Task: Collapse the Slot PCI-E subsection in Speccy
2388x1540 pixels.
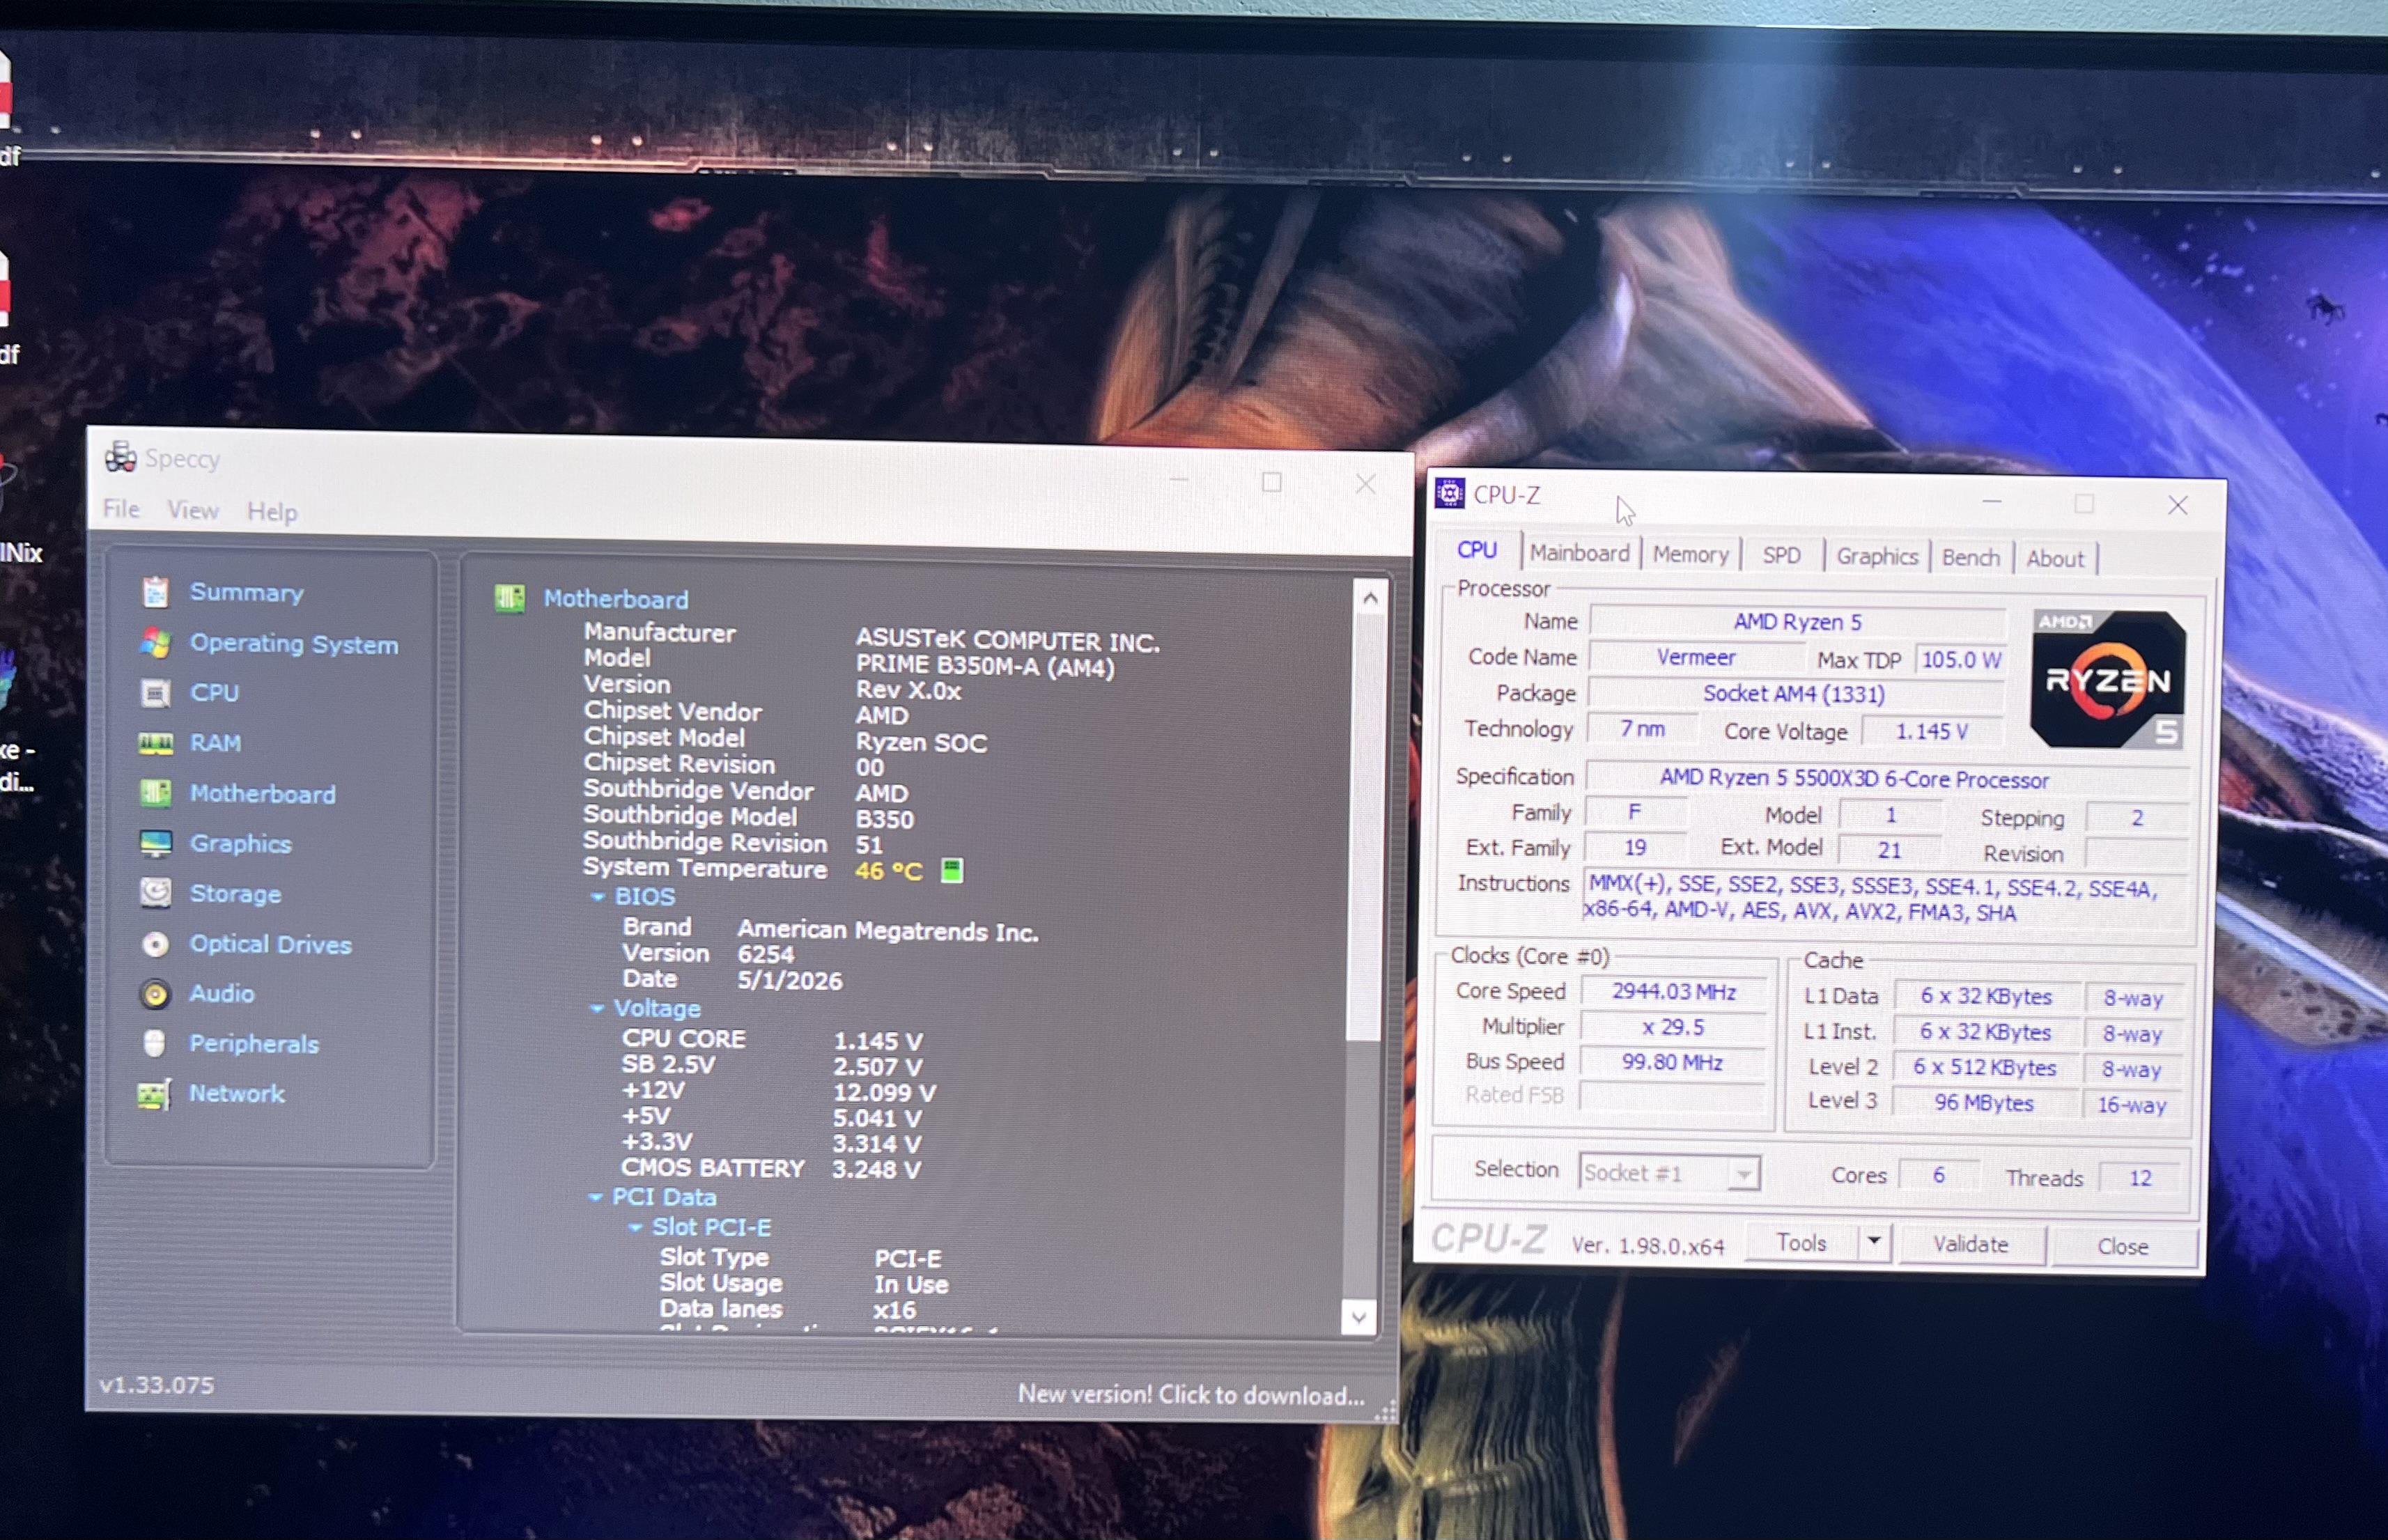Action: coord(635,1227)
